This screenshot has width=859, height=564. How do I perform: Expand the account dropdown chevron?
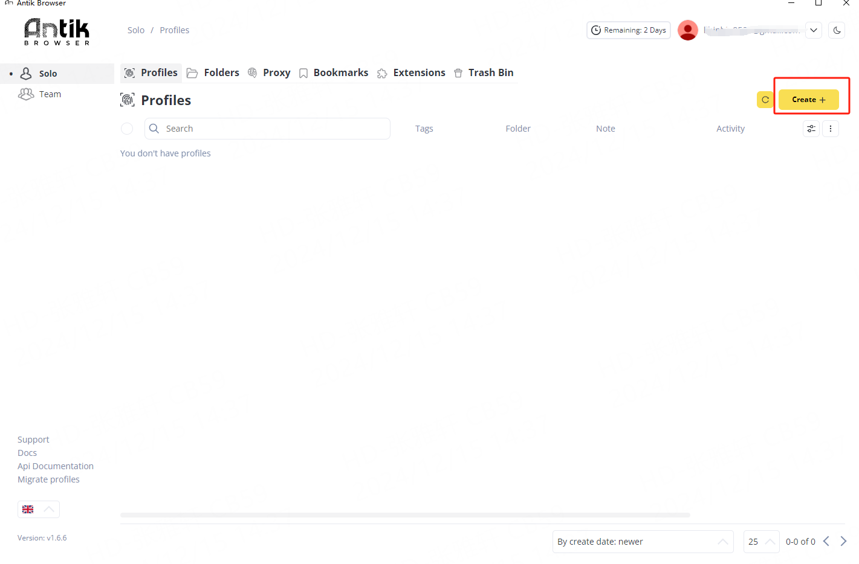pyautogui.click(x=814, y=30)
